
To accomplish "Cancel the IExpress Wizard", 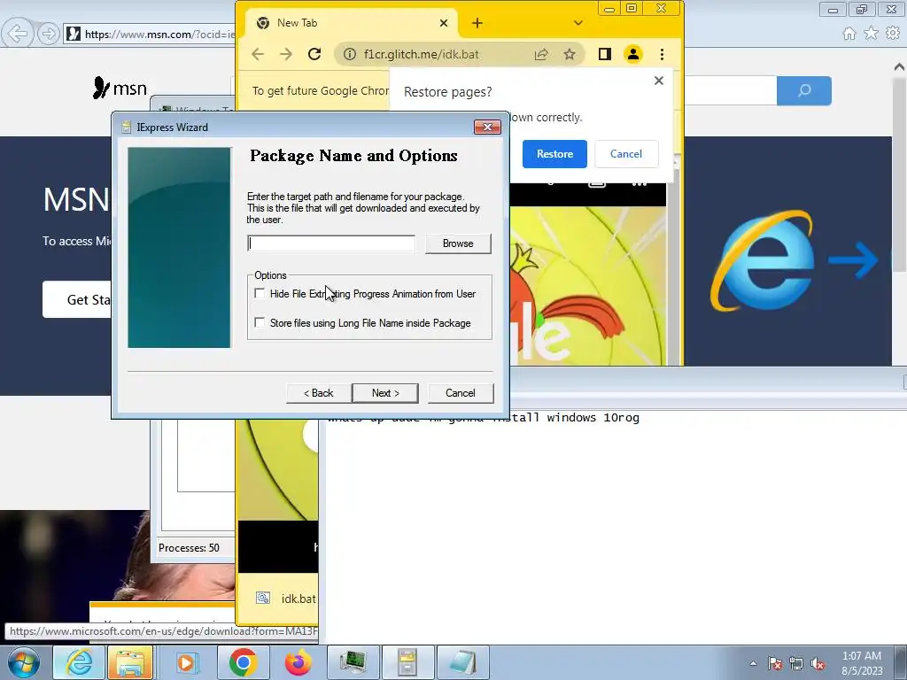I will (x=461, y=393).
